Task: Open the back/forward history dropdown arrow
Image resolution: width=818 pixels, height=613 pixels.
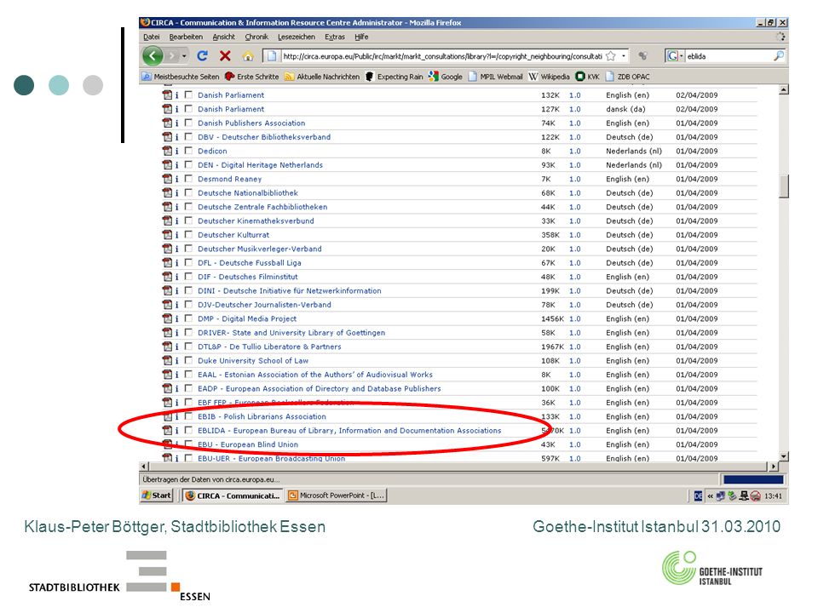Action: [184, 56]
